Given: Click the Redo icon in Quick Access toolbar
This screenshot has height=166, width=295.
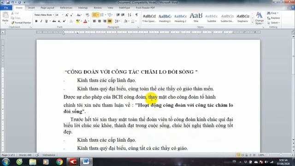Looking at the screenshot, I should (x=19, y=2).
